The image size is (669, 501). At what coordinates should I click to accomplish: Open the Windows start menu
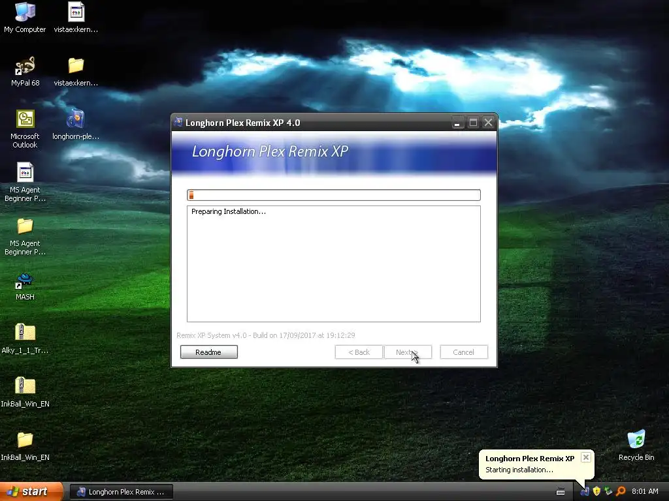(x=31, y=492)
